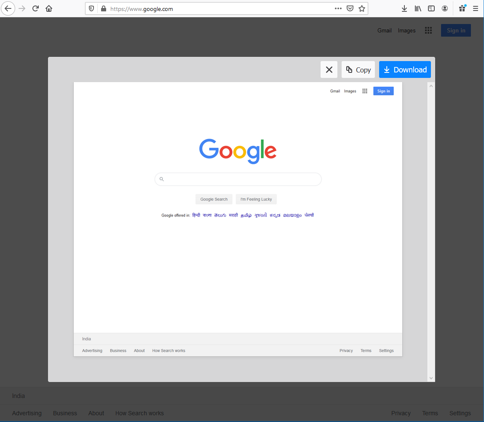This screenshot has height=422, width=484.
Task: Click India text in the page footer
Action: pyautogui.click(x=19, y=396)
